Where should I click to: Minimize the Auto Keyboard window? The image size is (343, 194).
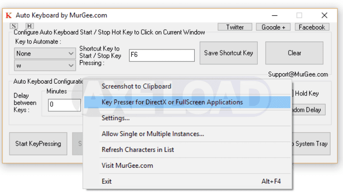pyautogui.click(x=275, y=15)
